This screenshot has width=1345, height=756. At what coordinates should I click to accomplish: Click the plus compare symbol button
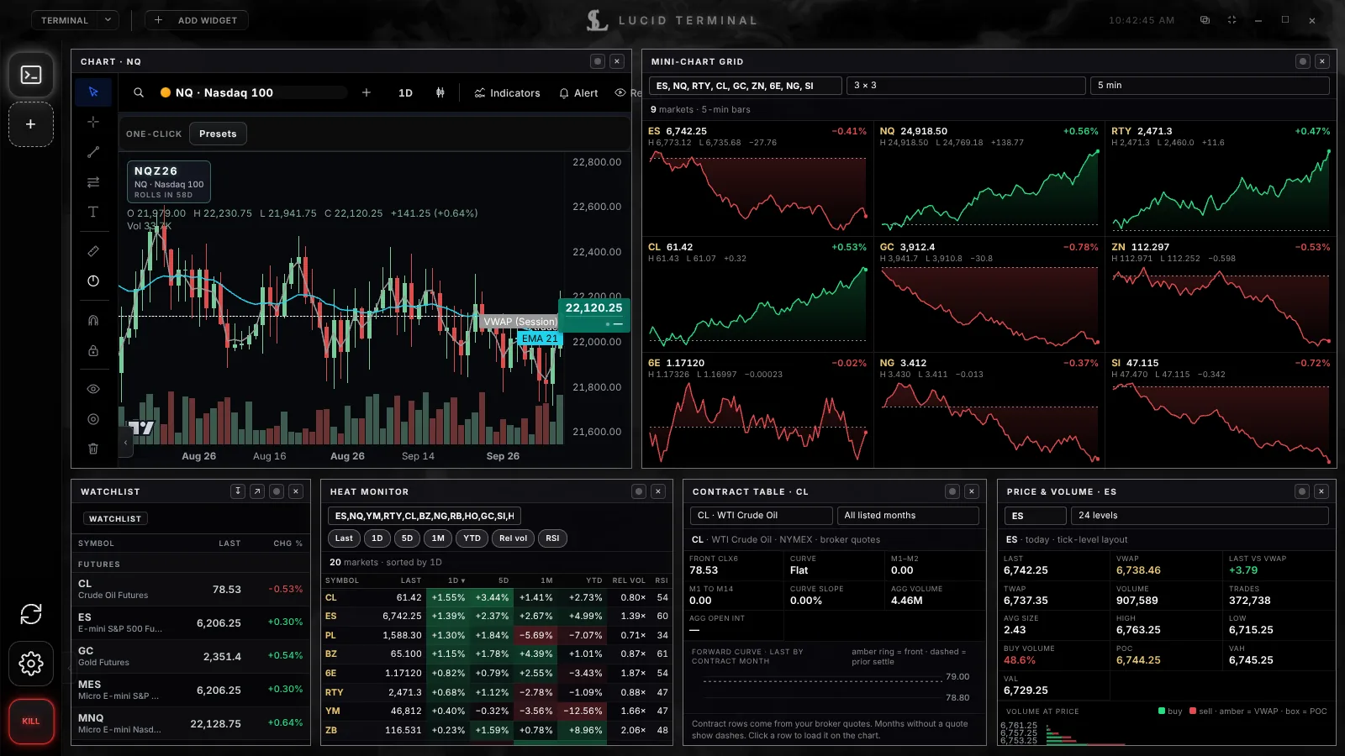(367, 92)
